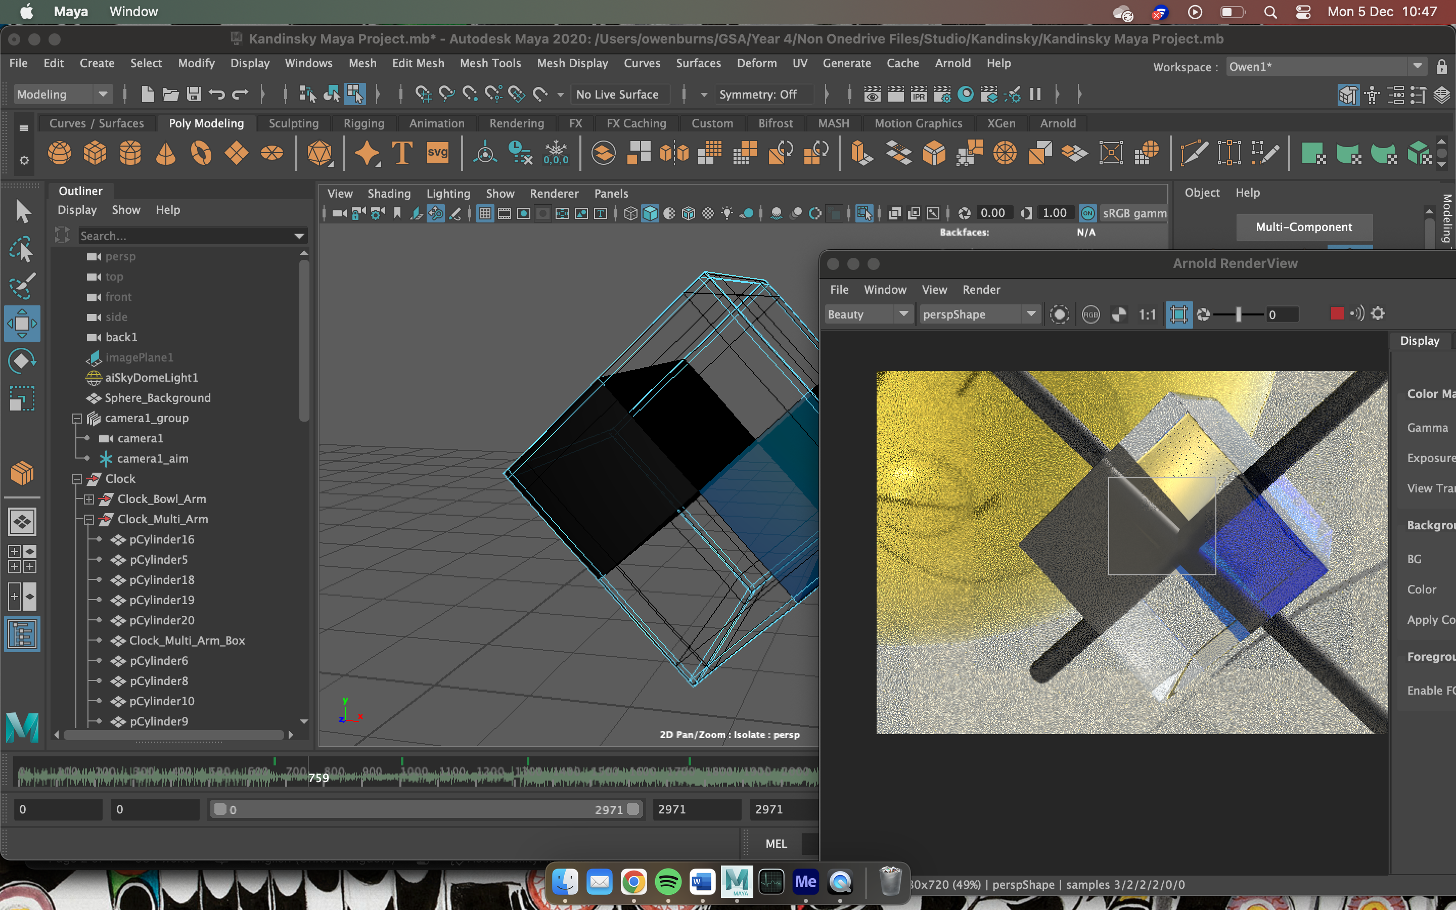
Task: Switch to the Sculpting shelf tab
Action: point(293,123)
